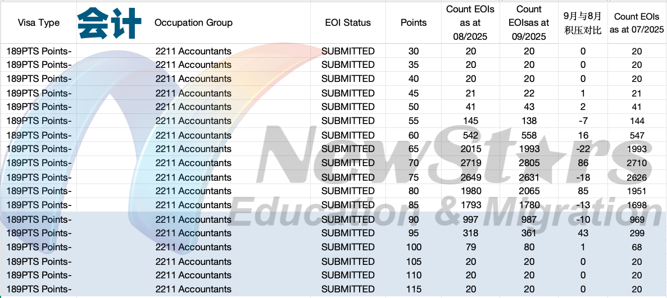Click the Count EOIs 08/2025 header
This screenshot has width=667, height=298.
(x=471, y=23)
